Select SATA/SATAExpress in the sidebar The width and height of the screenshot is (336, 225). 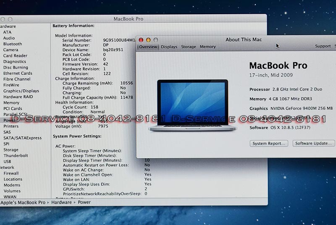[23, 138]
